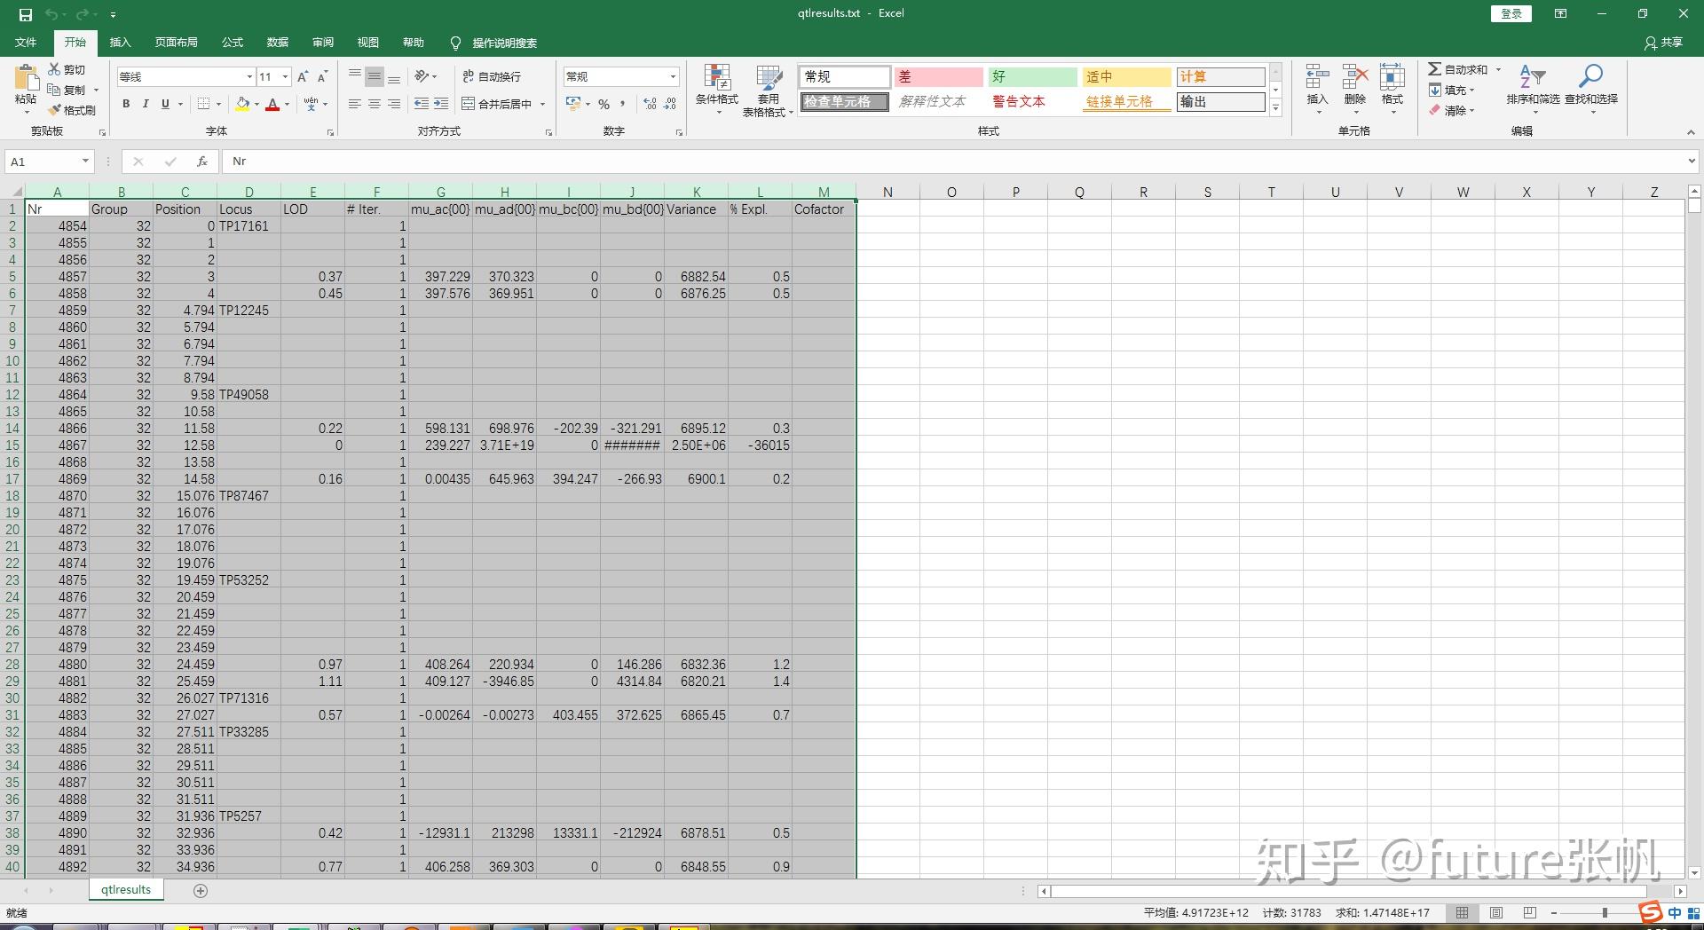The width and height of the screenshot is (1704, 930).
Task: Apply comma thousands separator style
Action: 623,104
